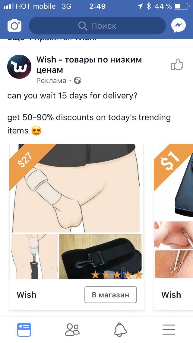Tap the Wish label under first product

[x=27, y=295]
